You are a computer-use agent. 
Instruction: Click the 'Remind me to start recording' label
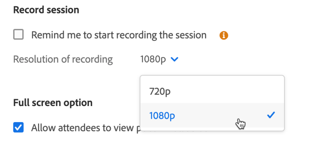[x=119, y=35]
